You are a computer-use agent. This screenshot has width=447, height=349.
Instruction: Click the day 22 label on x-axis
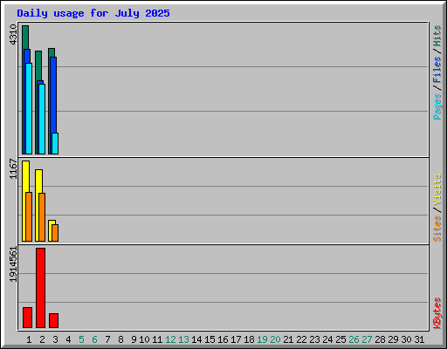tap(301, 339)
